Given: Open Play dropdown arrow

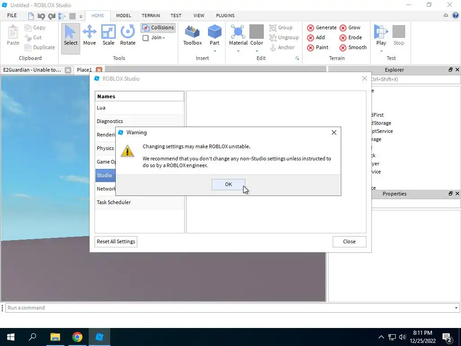Looking at the screenshot, I should [381, 51].
